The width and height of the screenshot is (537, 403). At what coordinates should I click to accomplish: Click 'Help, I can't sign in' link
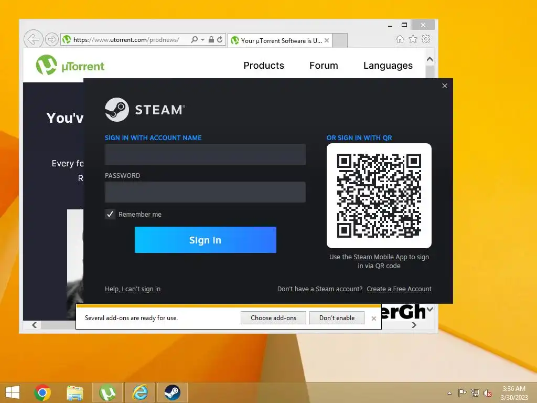[x=133, y=289]
